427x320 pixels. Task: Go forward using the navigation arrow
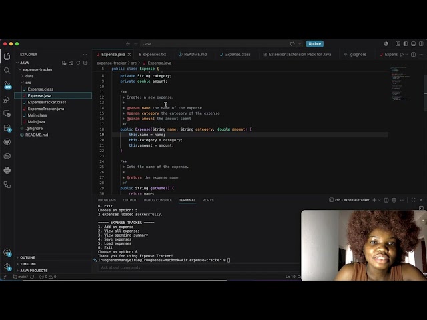point(136,44)
